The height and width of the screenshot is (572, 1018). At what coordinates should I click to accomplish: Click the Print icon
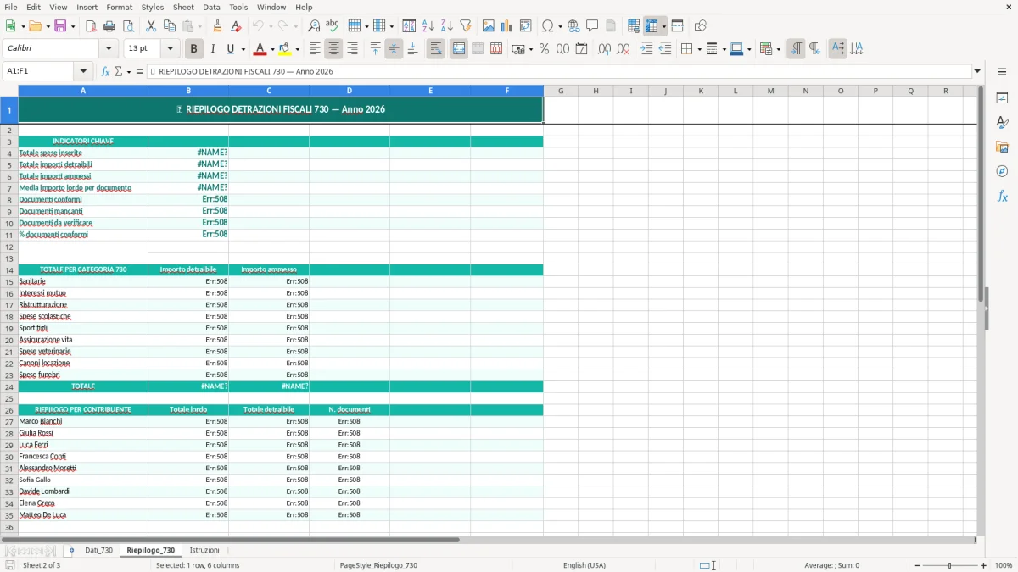(x=109, y=26)
